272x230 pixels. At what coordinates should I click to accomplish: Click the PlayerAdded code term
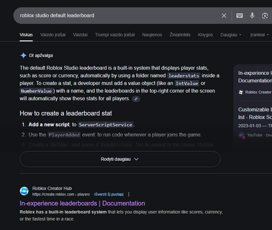(x=64, y=135)
